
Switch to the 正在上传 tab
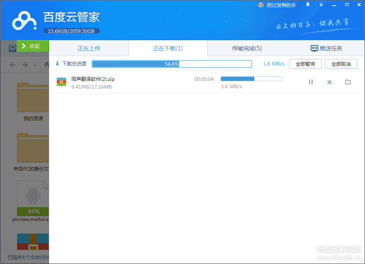[89, 48]
